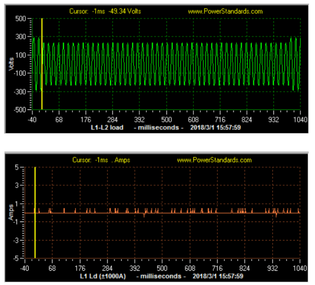Click the timestamp under the Amps chart
Viewport: 315px width, 285px height.
[217, 276]
